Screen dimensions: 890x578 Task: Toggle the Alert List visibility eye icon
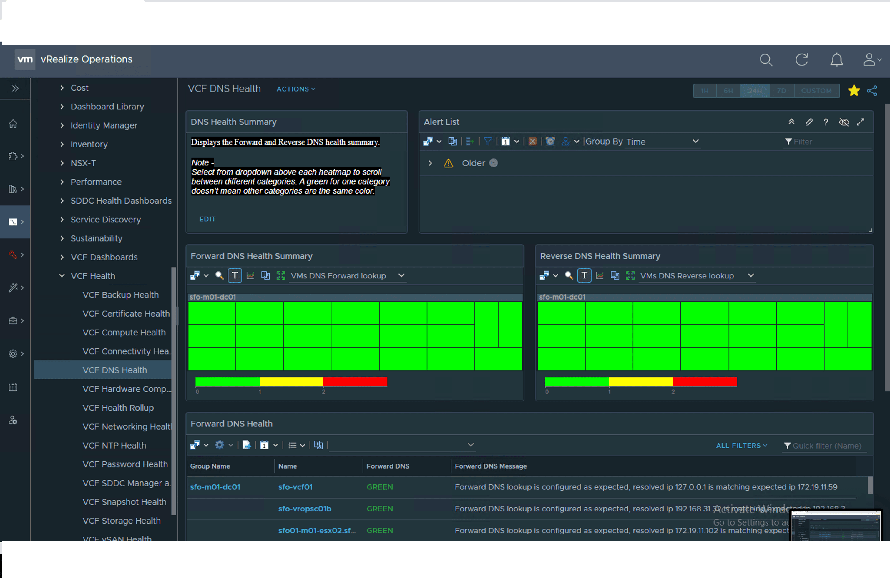click(x=843, y=122)
